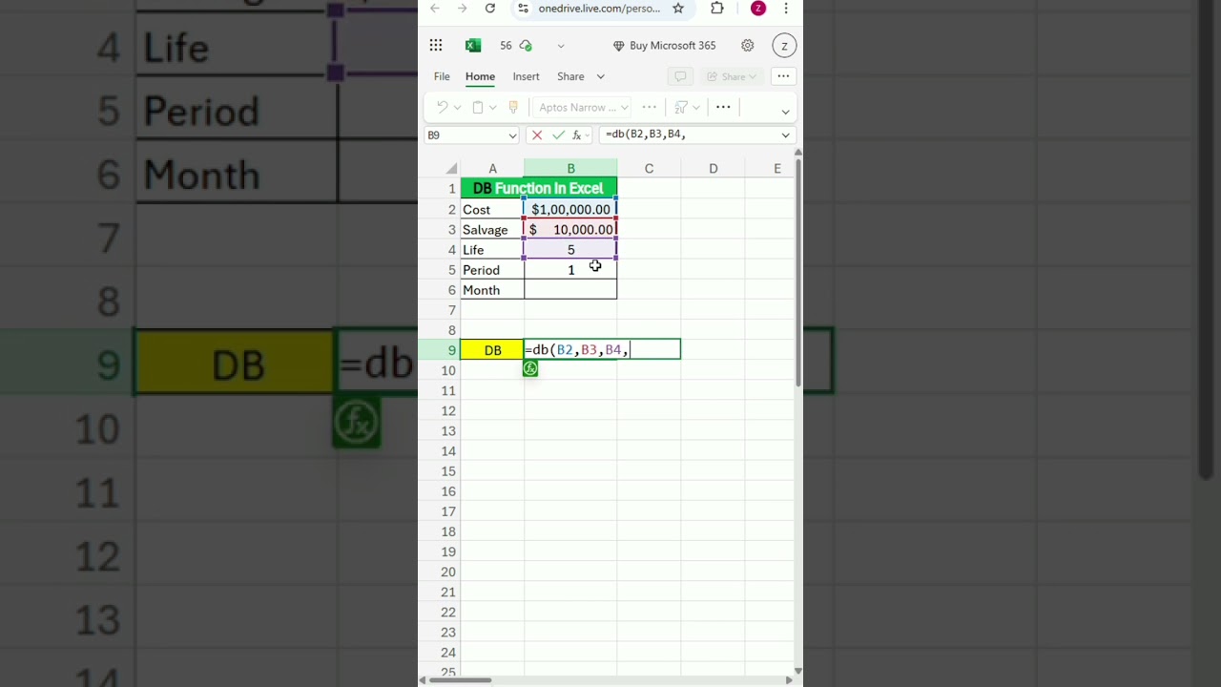Click the vertical scrollbar thumb
1221x687 pixels.
click(798, 274)
